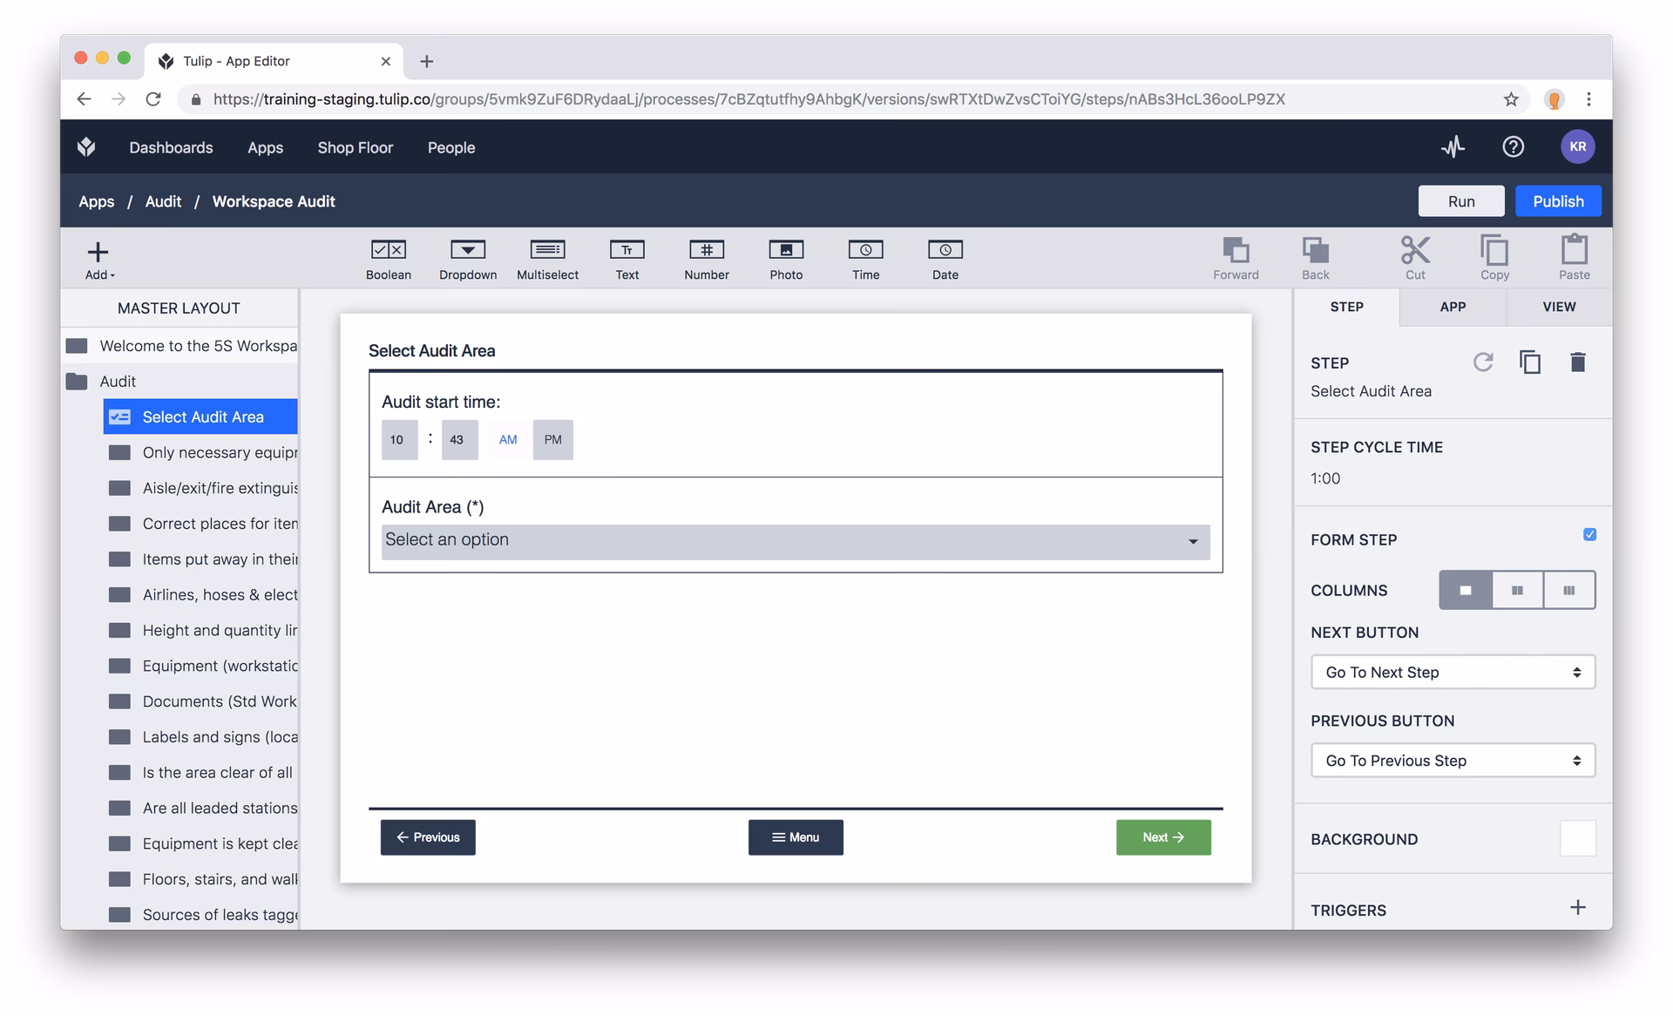
Task: Open the Audit Area dropdown
Action: click(795, 541)
